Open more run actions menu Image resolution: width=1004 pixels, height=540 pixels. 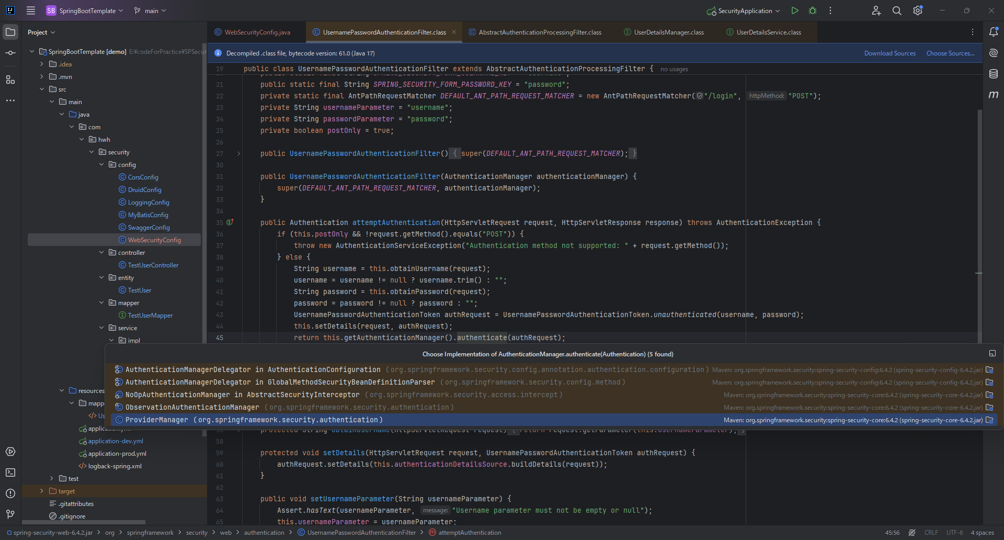830,10
